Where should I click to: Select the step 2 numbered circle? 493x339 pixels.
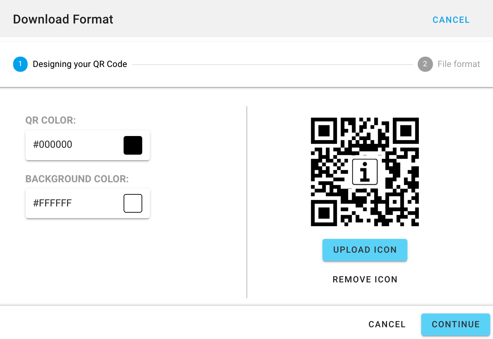click(x=425, y=64)
